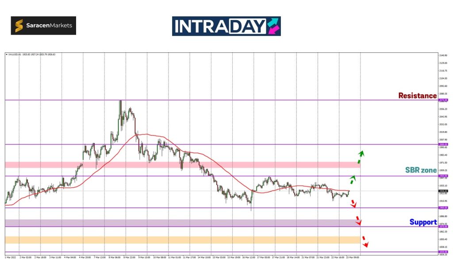This screenshot has width=453, height=260.
Task: Click the 1 Mar 2022 date label
Action: click(x=10, y=256)
